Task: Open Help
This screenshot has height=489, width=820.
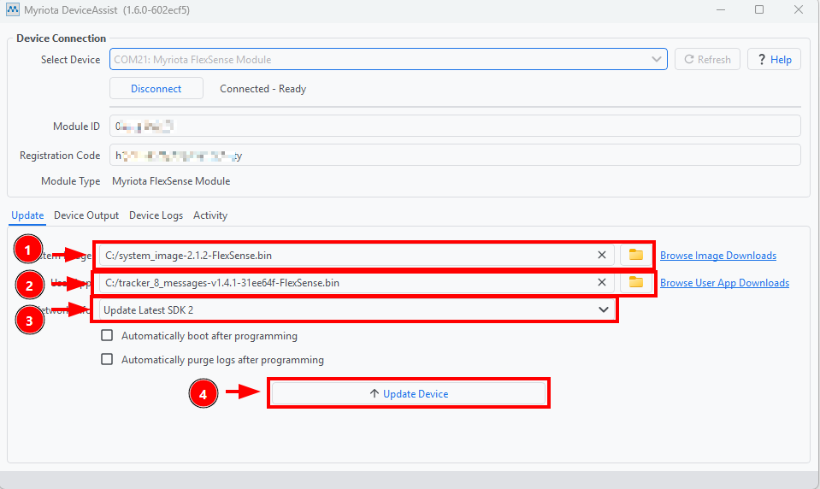Action: [x=774, y=59]
